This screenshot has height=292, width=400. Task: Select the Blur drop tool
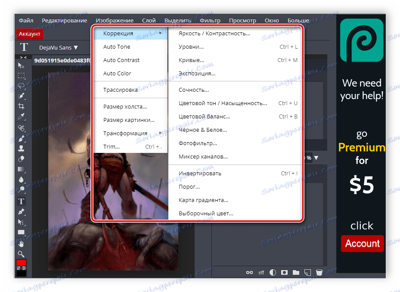pos(21,180)
